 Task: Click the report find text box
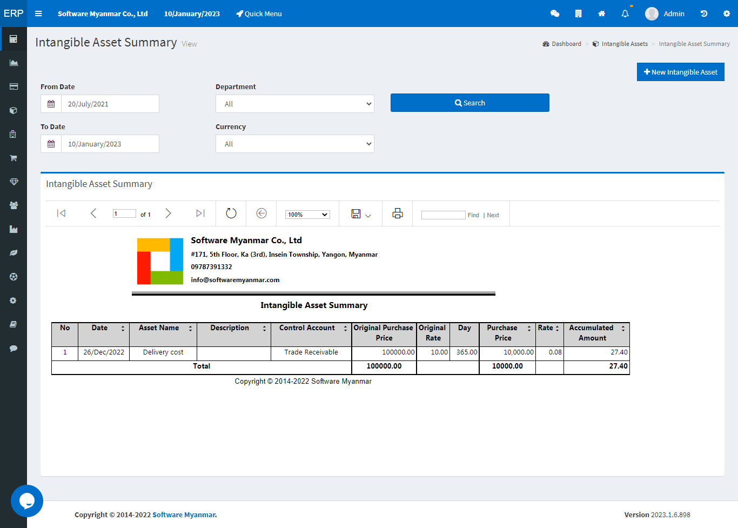tap(443, 215)
